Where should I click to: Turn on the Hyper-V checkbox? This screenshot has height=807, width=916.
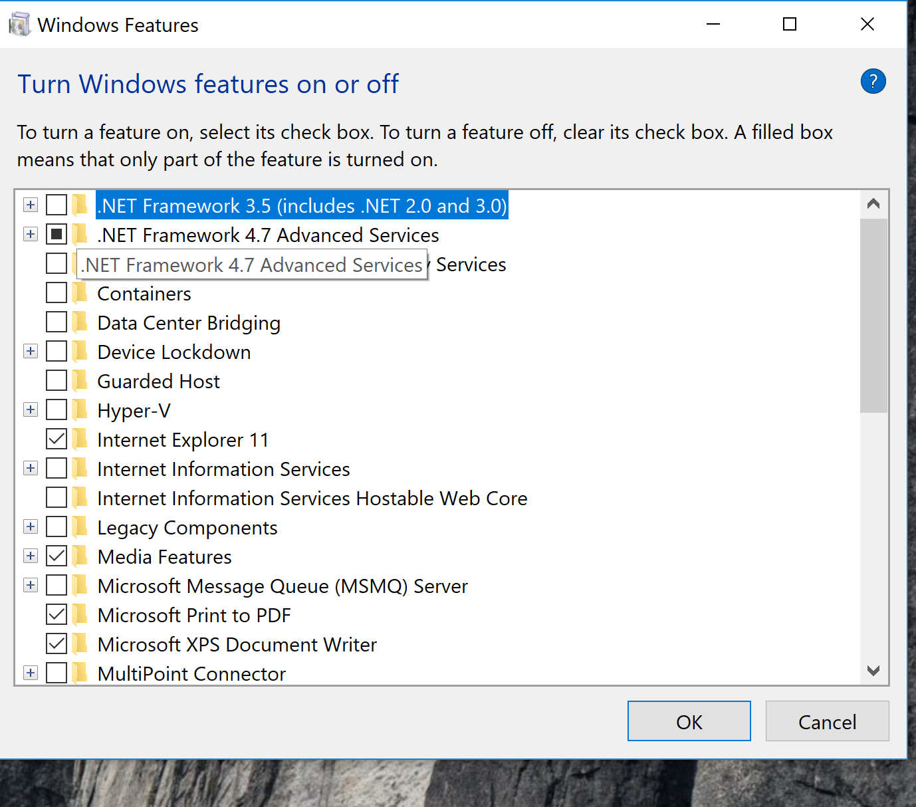[x=57, y=409]
